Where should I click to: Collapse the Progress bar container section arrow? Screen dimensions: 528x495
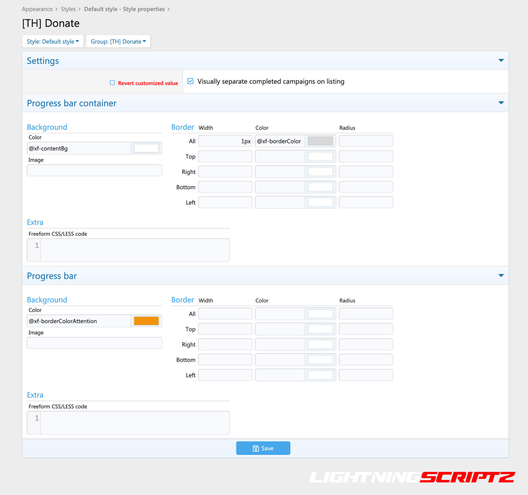click(501, 103)
